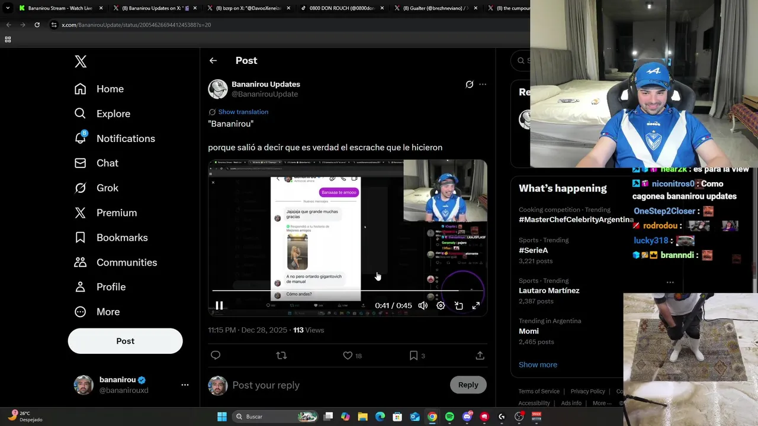Go back using the Post header arrow
Viewport: 758px width, 426px height.
point(213,60)
